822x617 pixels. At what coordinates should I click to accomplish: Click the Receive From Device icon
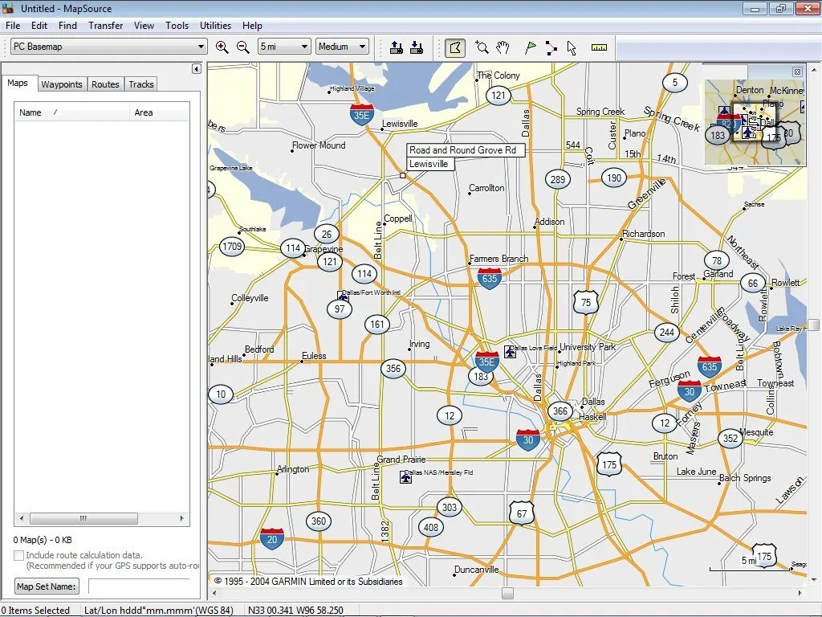[x=417, y=47]
